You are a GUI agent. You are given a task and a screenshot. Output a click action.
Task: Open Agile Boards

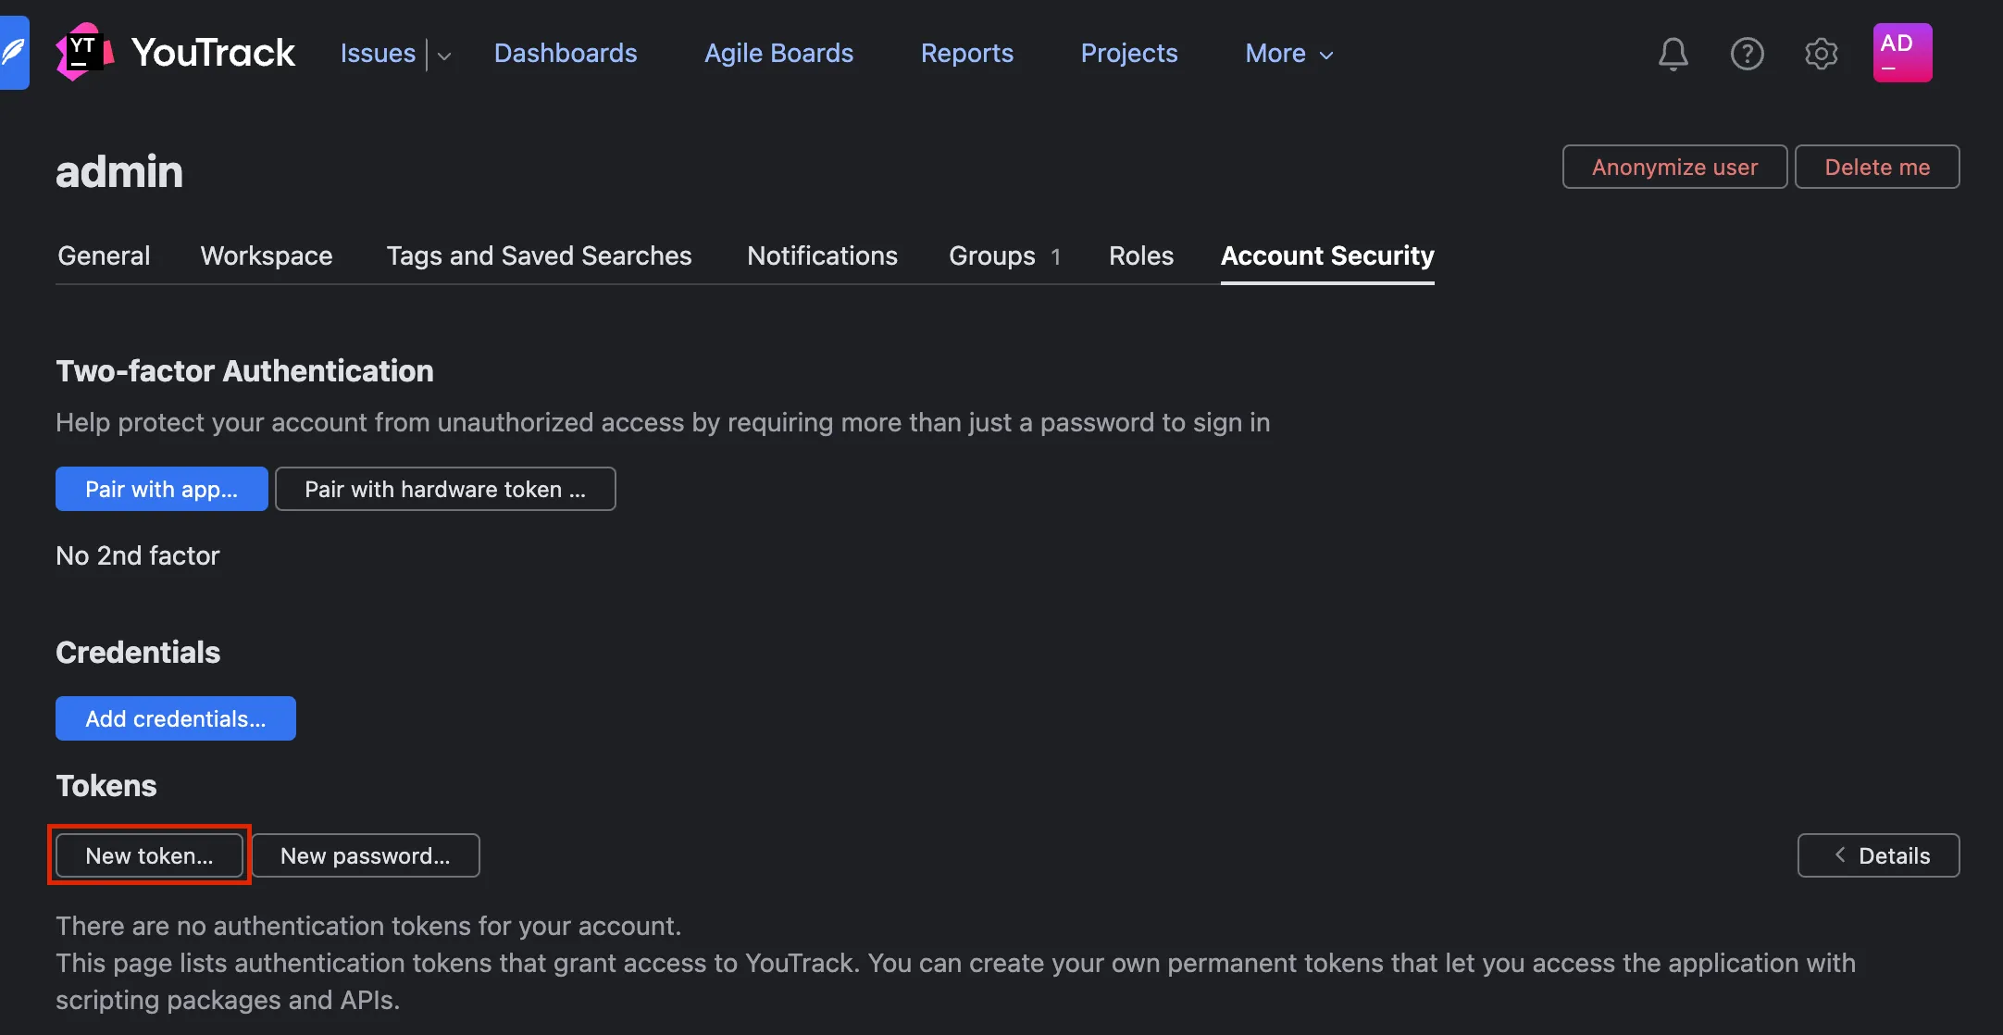[778, 54]
